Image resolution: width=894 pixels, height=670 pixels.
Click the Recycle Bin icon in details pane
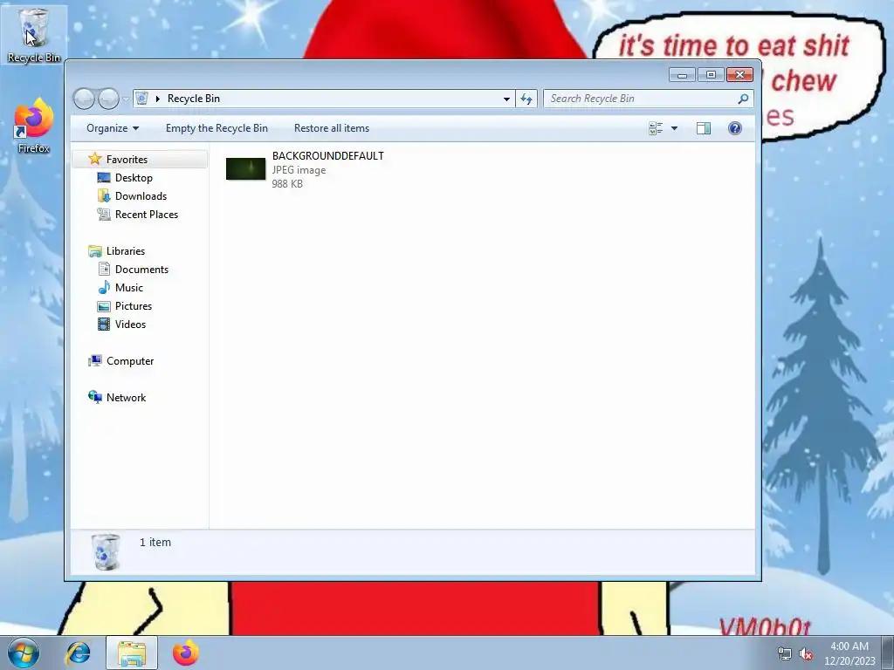pos(106,551)
